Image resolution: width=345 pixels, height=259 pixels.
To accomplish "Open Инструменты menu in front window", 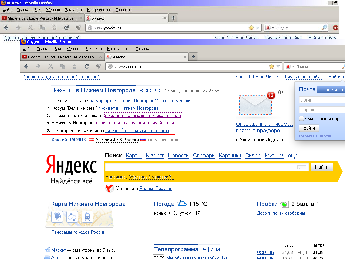I will tap(119, 49).
